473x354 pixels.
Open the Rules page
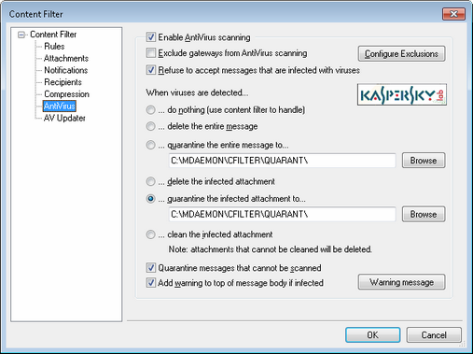54,47
